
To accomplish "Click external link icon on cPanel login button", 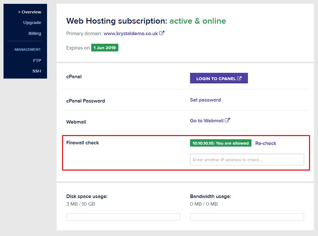I will click(x=239, y=78).
